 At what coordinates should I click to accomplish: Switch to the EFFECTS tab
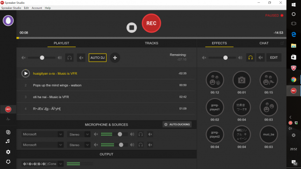point(219,43)
